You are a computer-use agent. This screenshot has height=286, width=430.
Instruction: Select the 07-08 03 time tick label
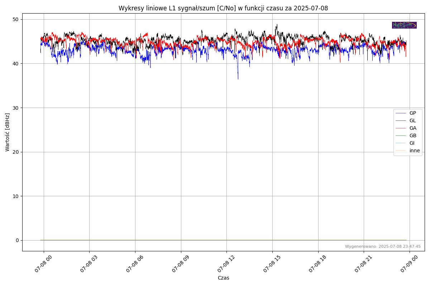click(x=89, y=264)
